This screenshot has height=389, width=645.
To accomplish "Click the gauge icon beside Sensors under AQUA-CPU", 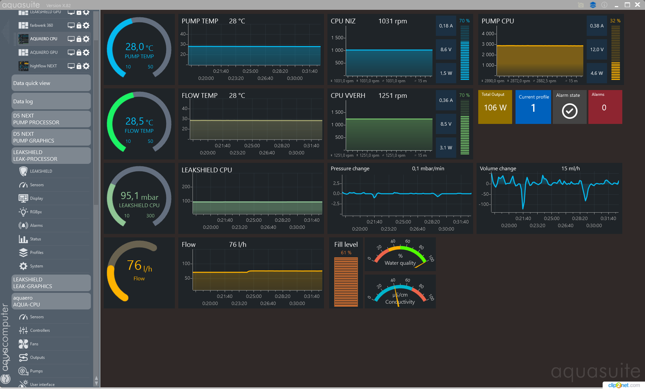I will coord(23,317).
